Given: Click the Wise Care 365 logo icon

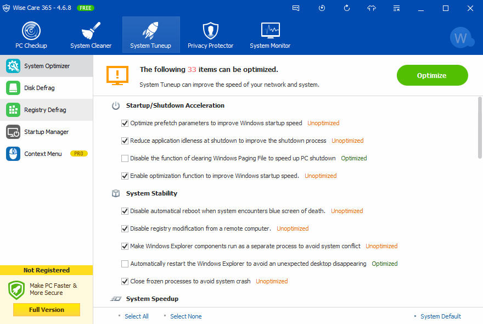Looking at the screenshot, I should coord(6,8).
